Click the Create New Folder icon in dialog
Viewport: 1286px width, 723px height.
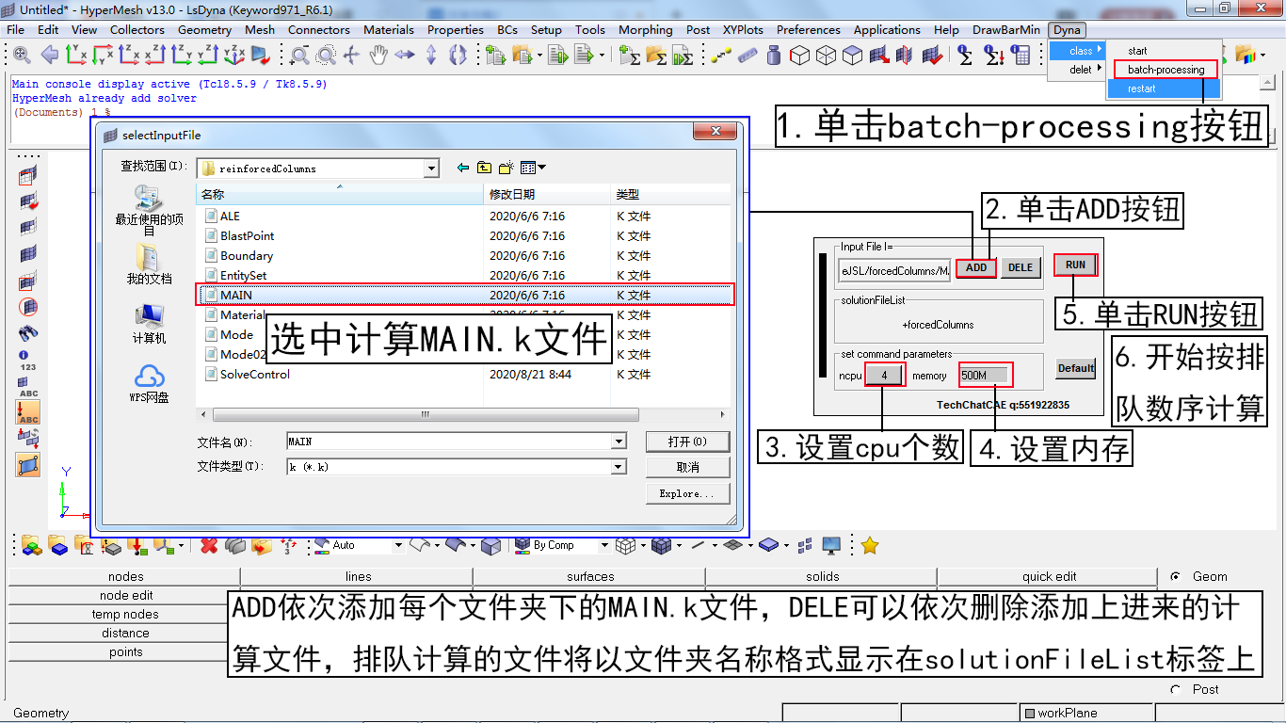point(506,166)
